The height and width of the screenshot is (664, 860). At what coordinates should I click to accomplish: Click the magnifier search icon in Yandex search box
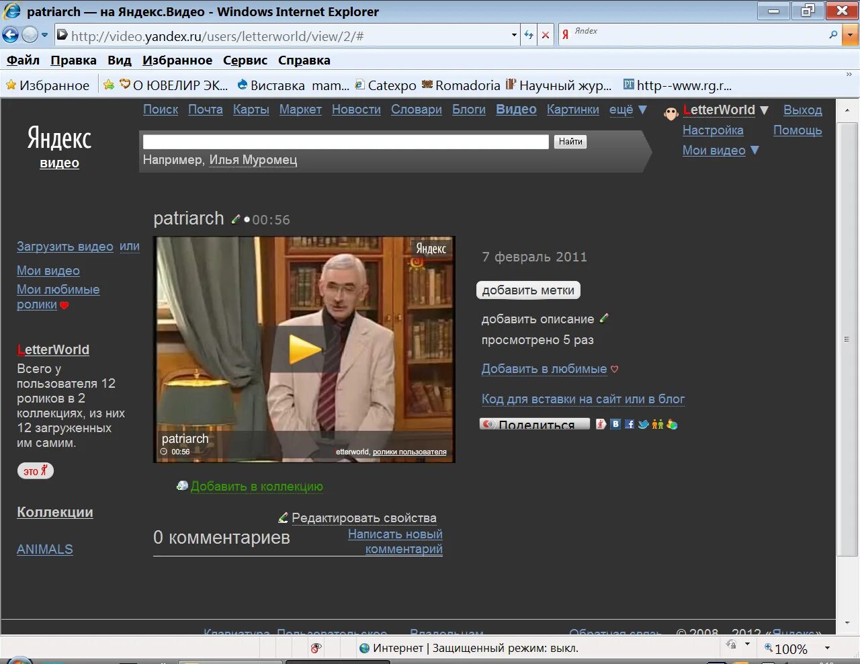pos(834,35)
